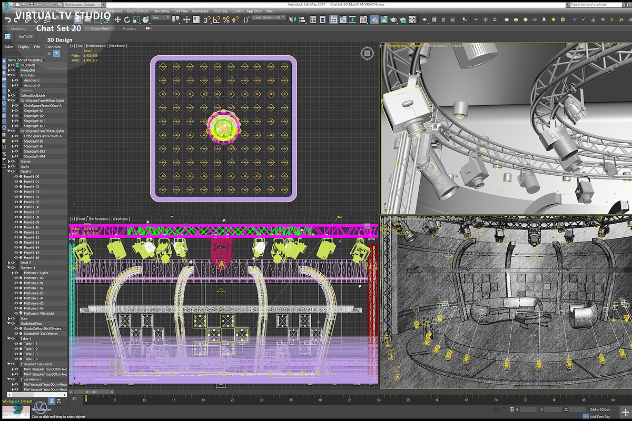Activate the Select Object tool
This screenshot has height=421, width=632.
(78, 19)
